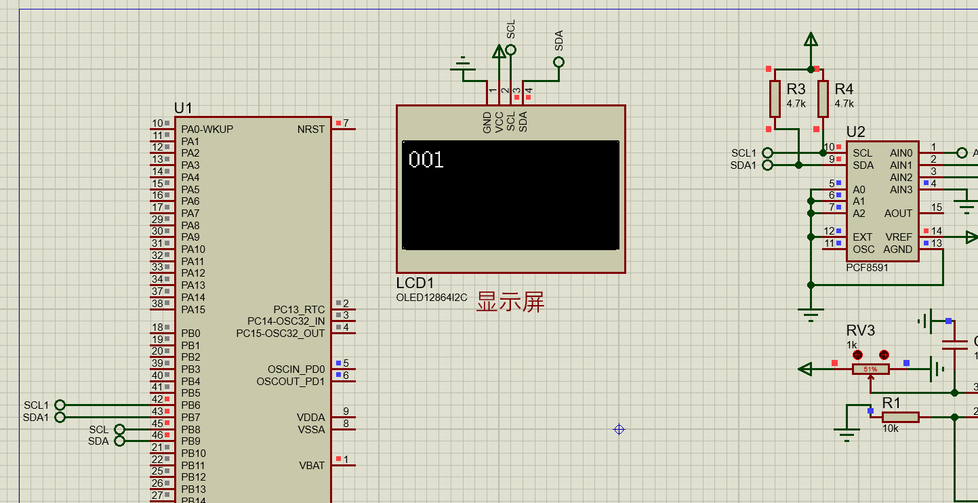978x503 pixels.
Task: Click the NRST pin on U1
Action: point(311,129)
